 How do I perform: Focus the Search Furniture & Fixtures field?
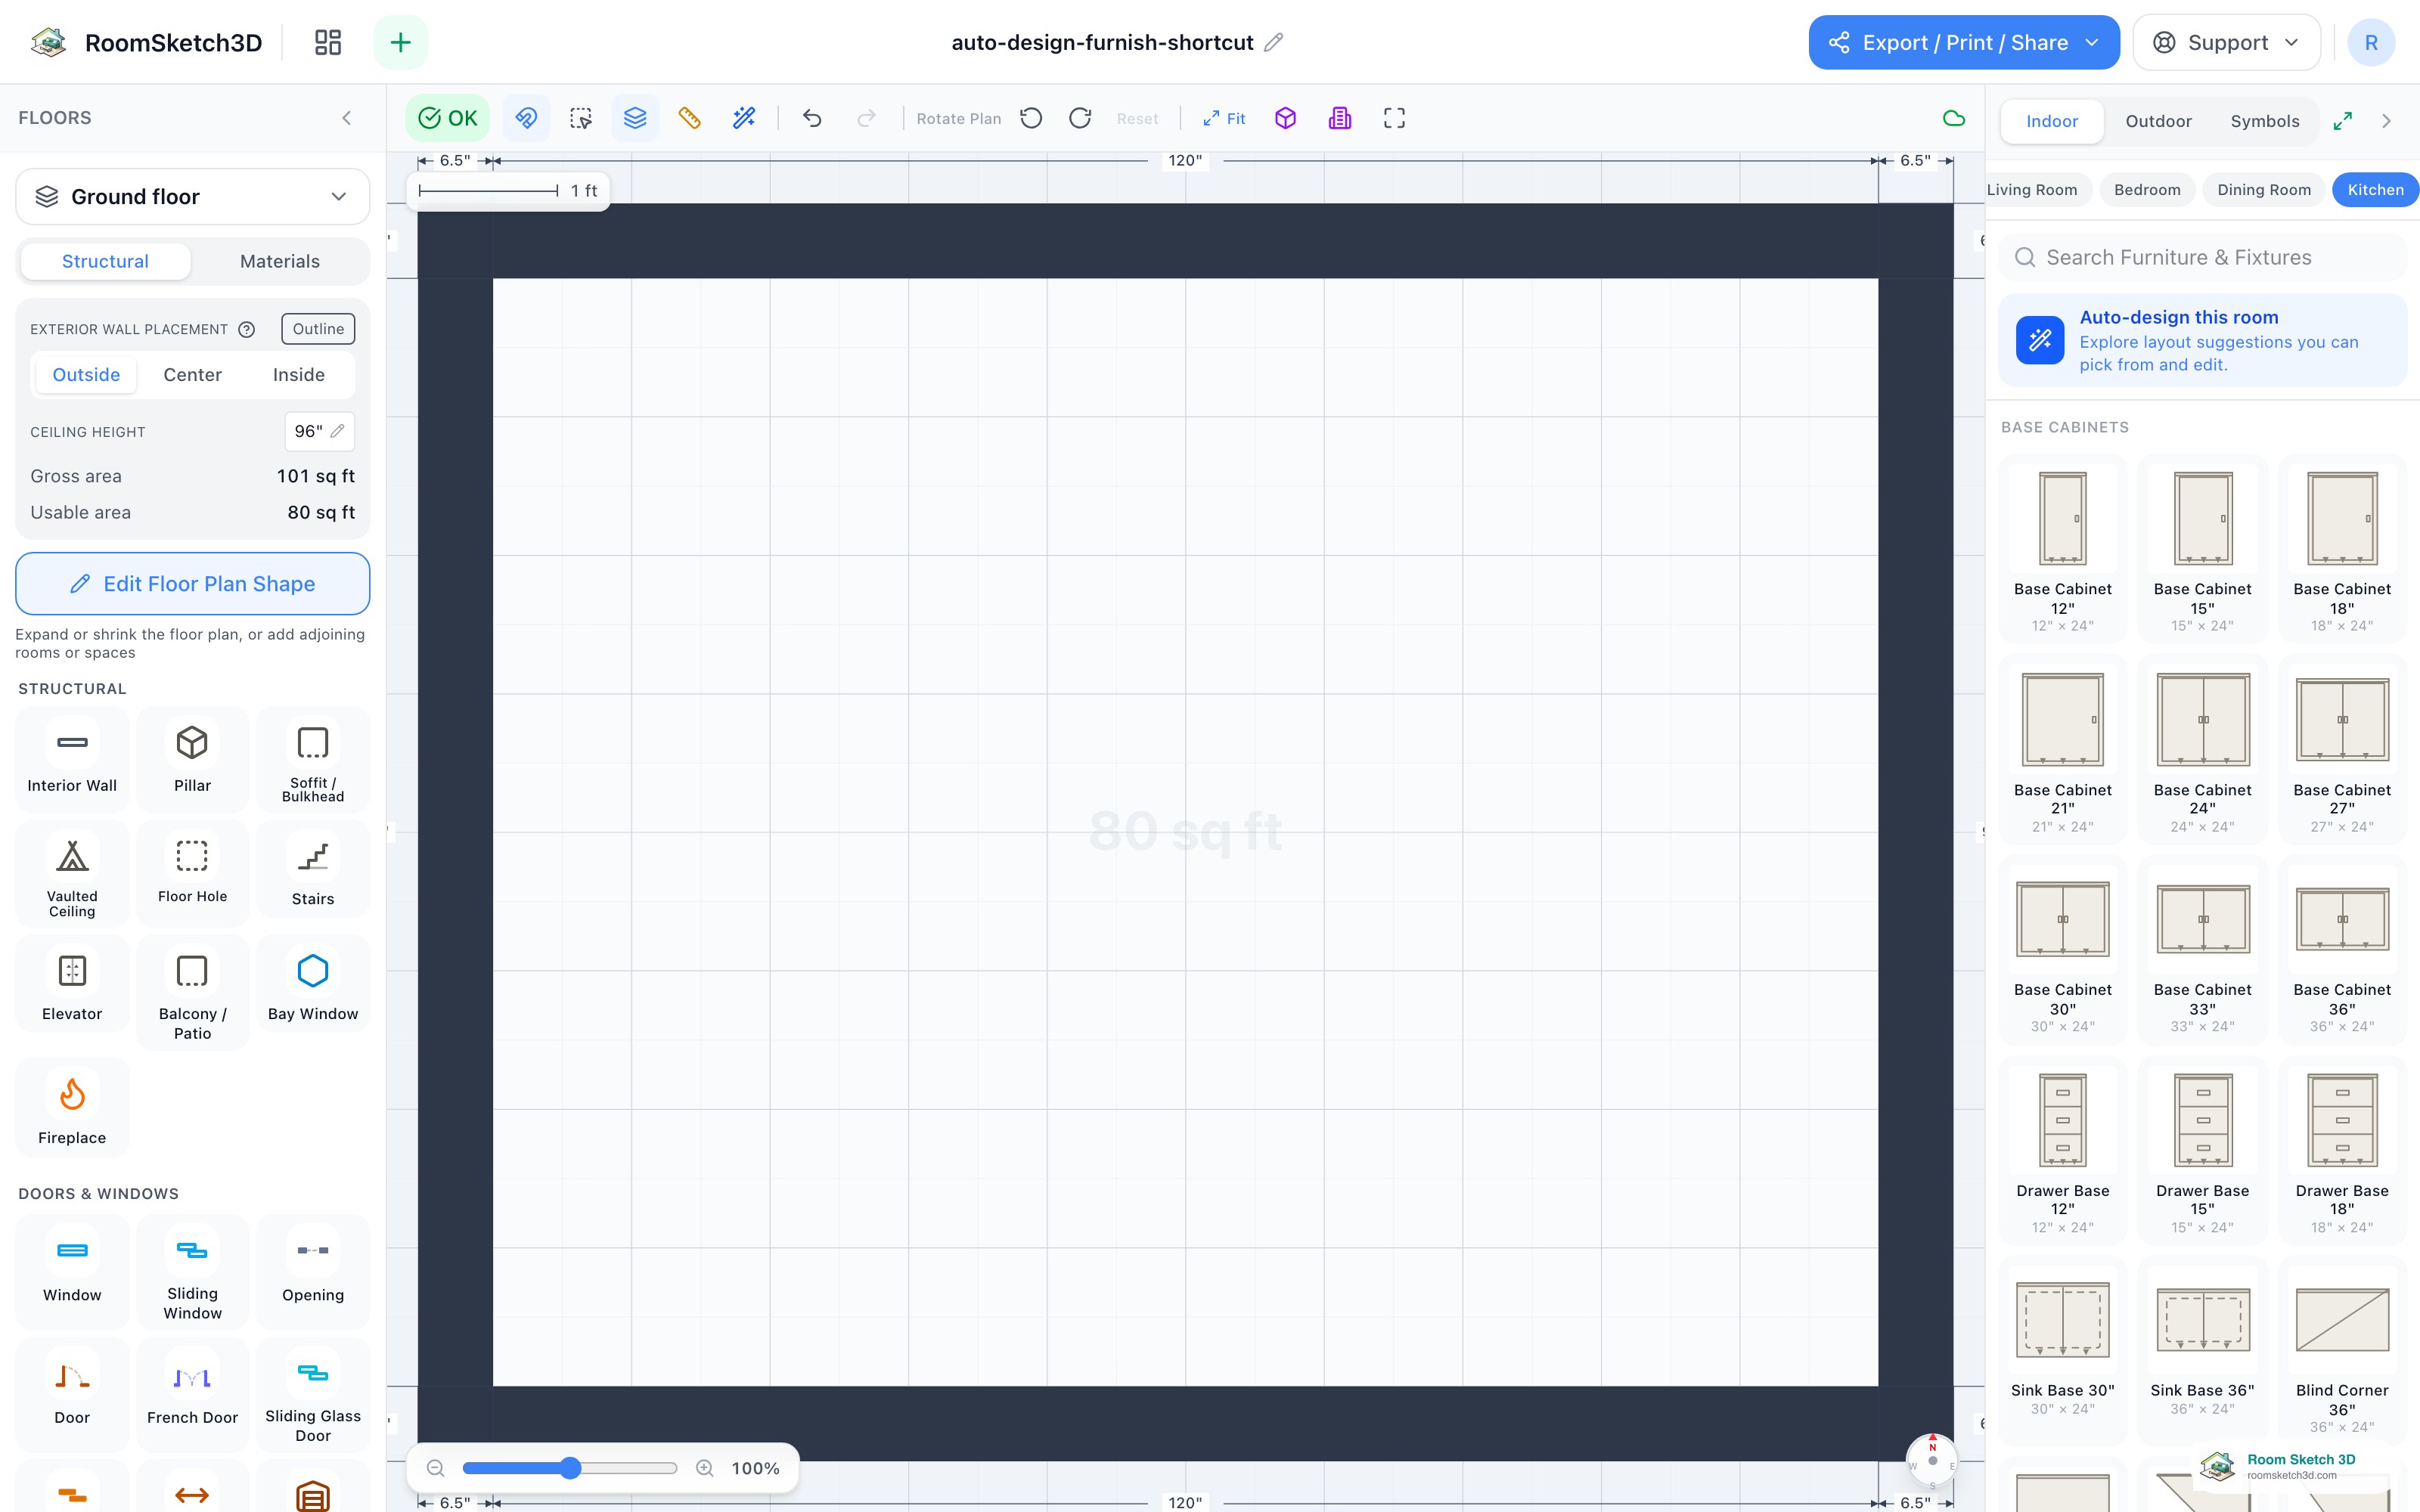[x=2203, y=257]
